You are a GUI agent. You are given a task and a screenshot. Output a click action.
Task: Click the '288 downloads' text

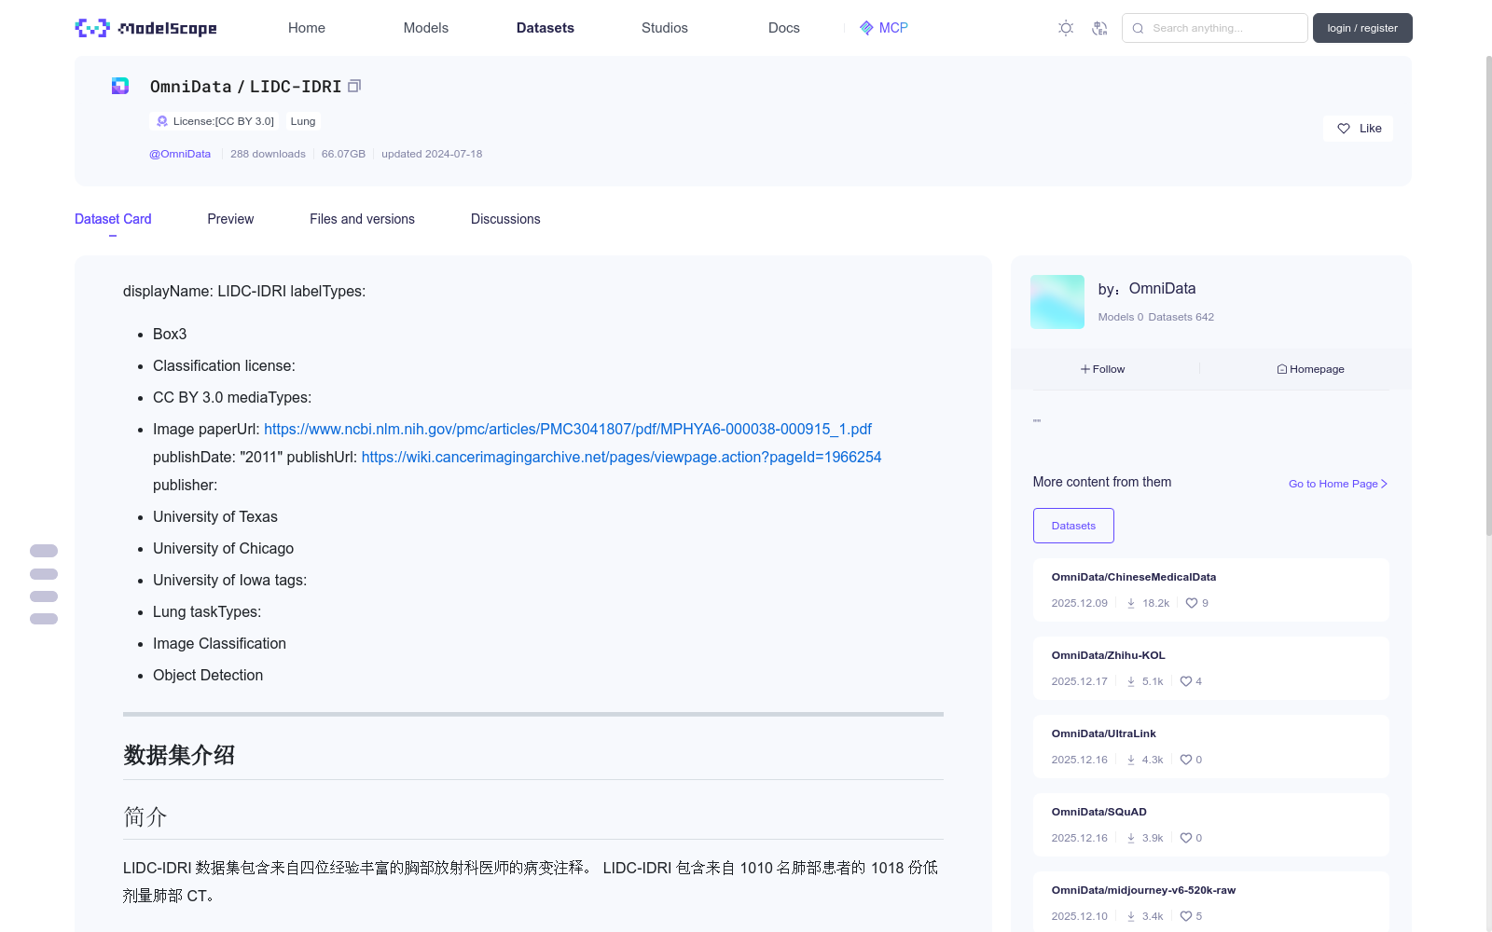click(268, 154)
